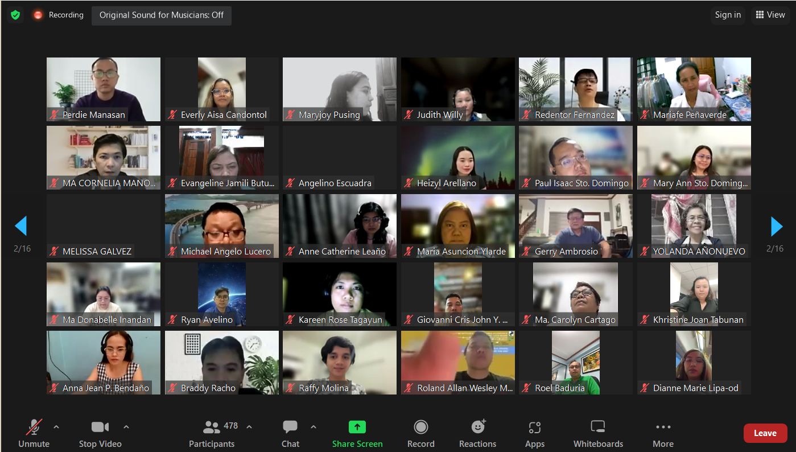
Task: Click the Ryan Avelino name label
Action: (x=207, y=319)
